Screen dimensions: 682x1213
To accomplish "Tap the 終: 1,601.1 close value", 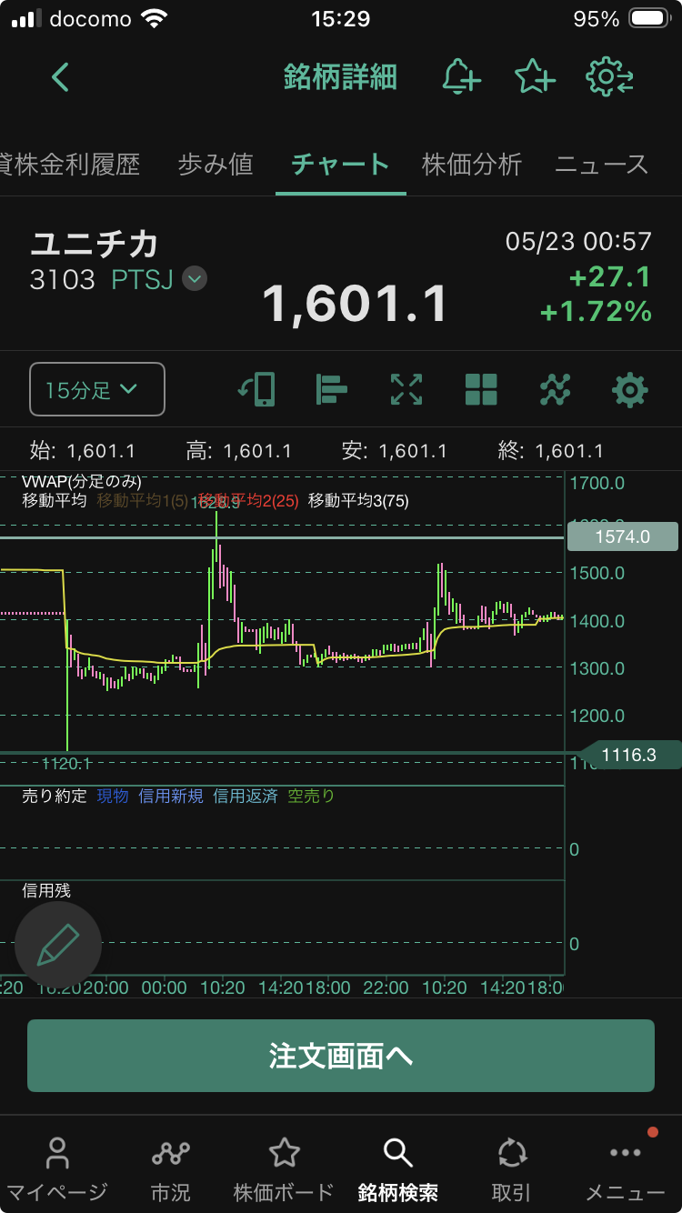I will 551,451.
